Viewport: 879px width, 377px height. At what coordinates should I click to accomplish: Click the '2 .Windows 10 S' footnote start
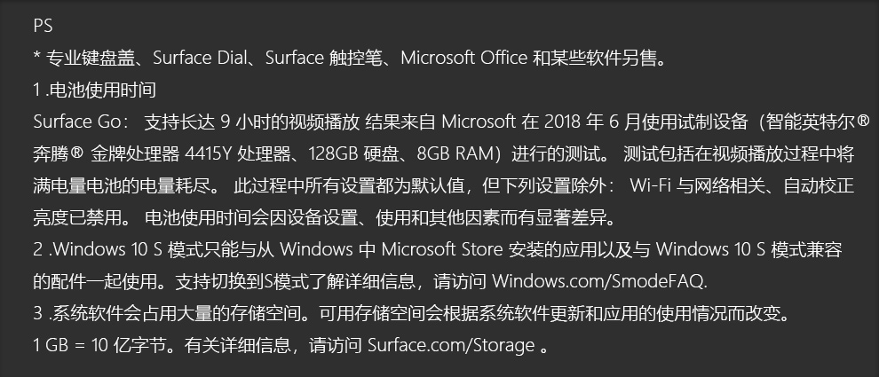tap(98, 249)
